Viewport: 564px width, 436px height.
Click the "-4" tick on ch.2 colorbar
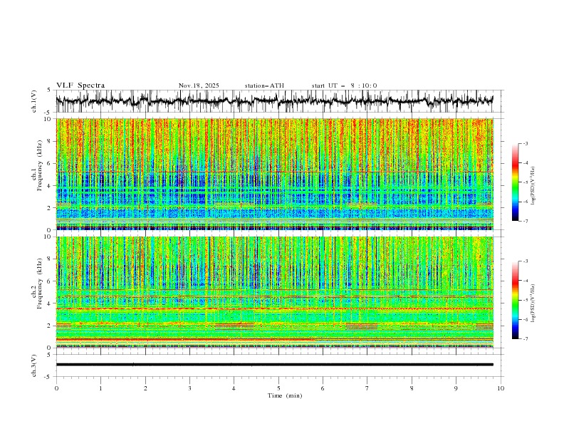525,281
